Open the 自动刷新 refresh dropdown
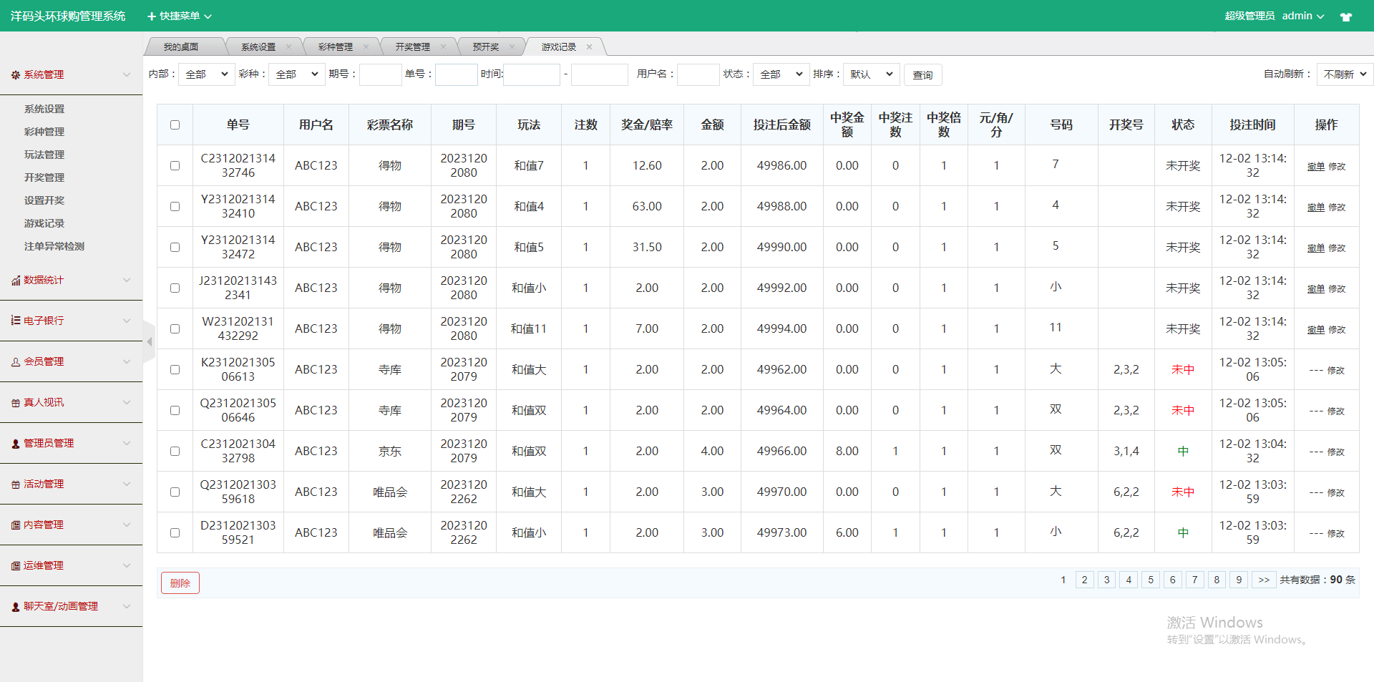The width and height of the screenshot is (1374, 682). 1343,74
